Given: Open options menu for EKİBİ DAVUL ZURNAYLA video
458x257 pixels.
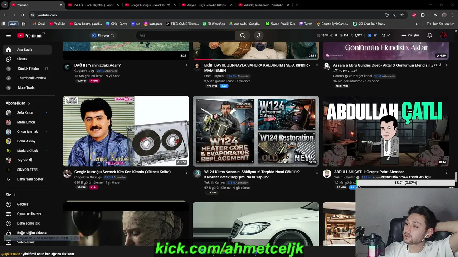Looking at the screenshot, I should pos(317,66).
